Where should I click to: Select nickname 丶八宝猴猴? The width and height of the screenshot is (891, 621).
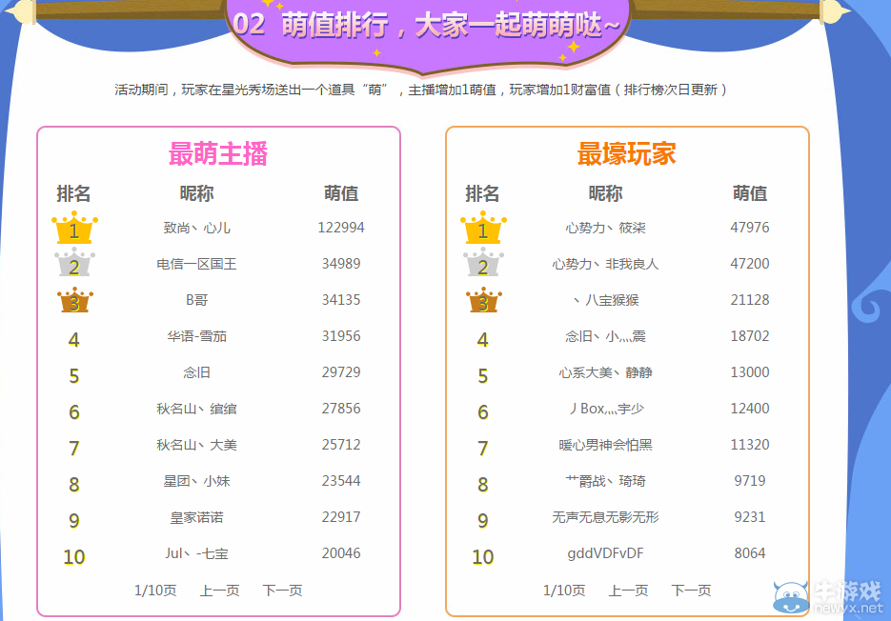tap(605, 300)
